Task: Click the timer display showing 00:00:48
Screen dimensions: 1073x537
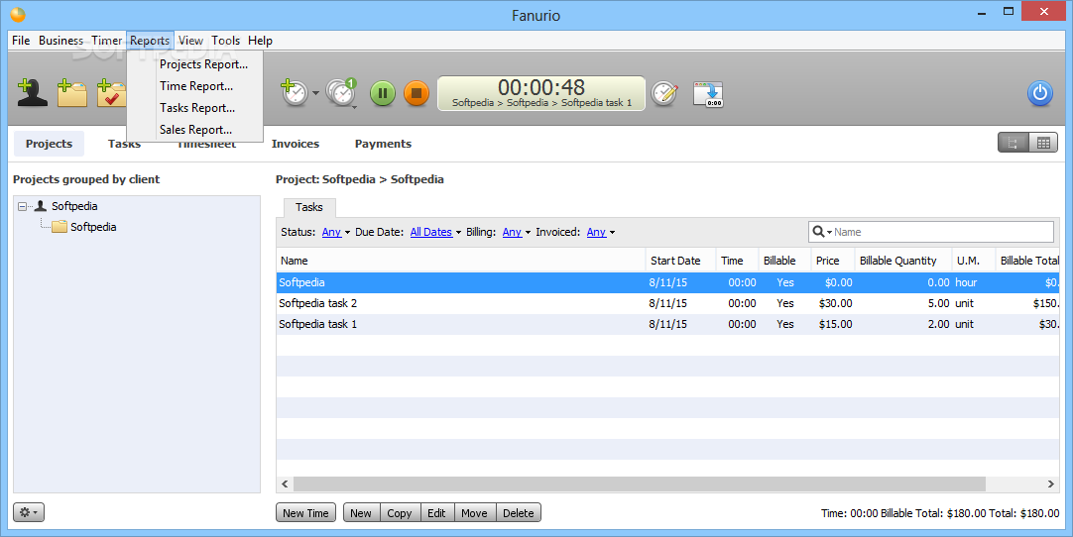Action: coord(541,93)
